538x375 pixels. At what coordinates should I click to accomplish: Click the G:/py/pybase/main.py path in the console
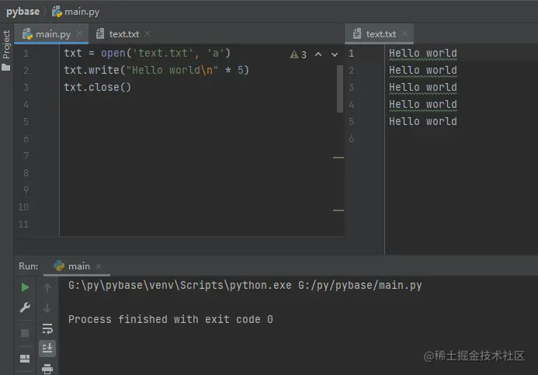(x=360, y=286)
